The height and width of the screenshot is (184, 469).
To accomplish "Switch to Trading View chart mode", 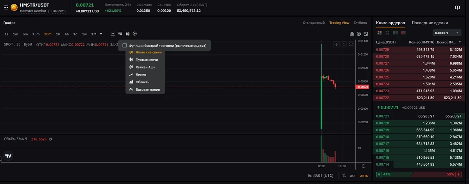I will (339, 23).
